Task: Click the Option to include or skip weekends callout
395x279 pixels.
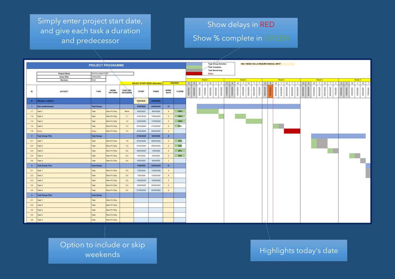Action: 103,250
